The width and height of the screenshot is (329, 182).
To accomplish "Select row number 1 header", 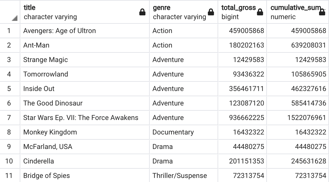I will pos(9,31).
